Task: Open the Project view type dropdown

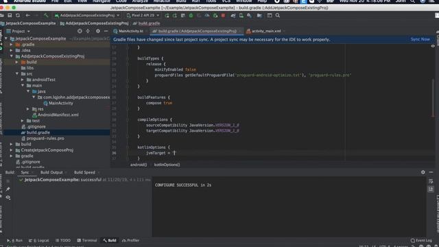Action: (19, 31)
